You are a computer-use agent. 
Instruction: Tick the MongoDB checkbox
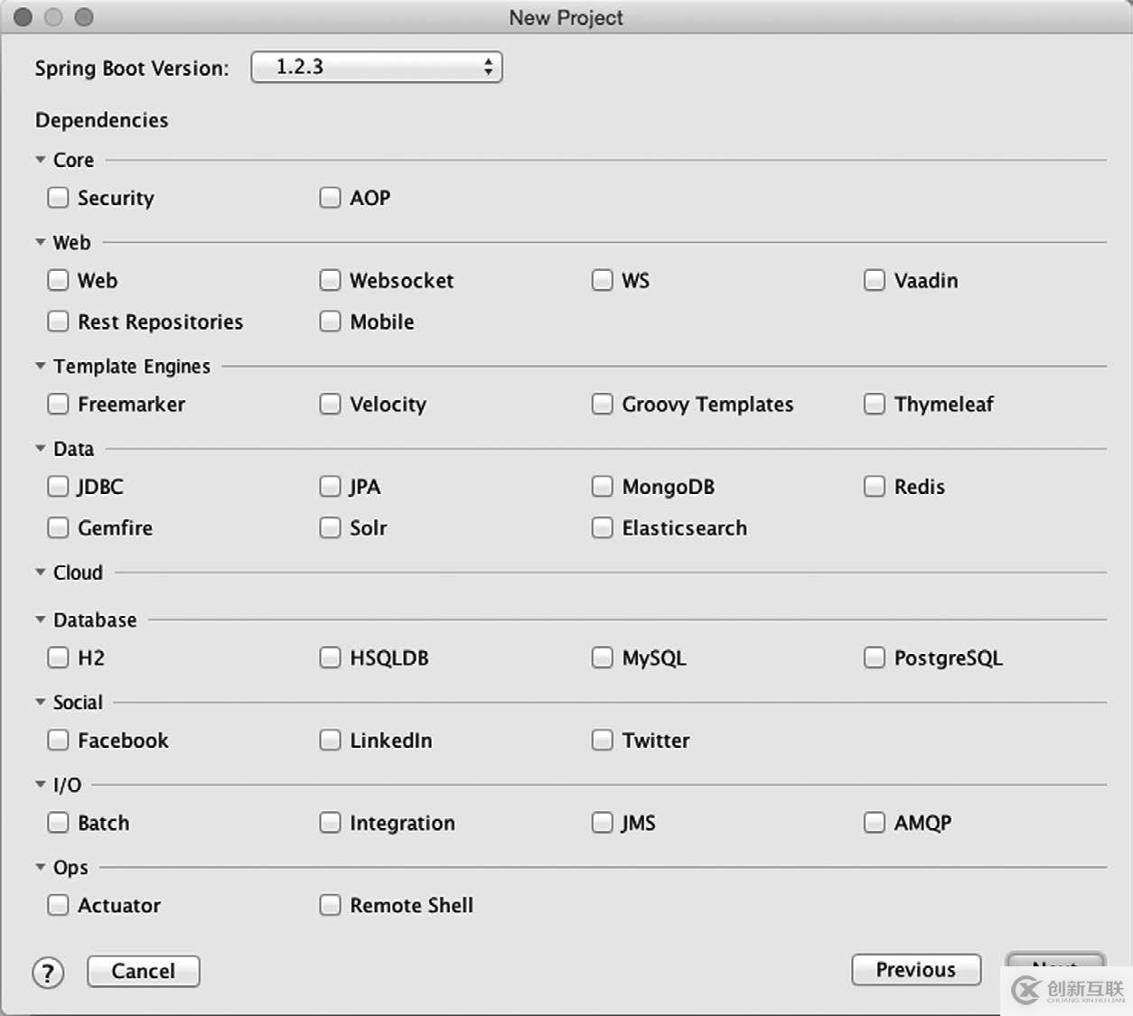pos(602,487)
